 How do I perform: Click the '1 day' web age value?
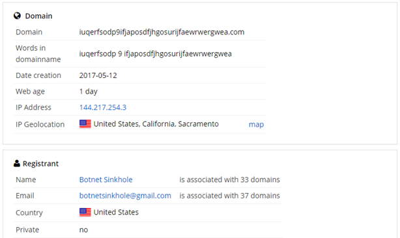[x=88, y=92]
